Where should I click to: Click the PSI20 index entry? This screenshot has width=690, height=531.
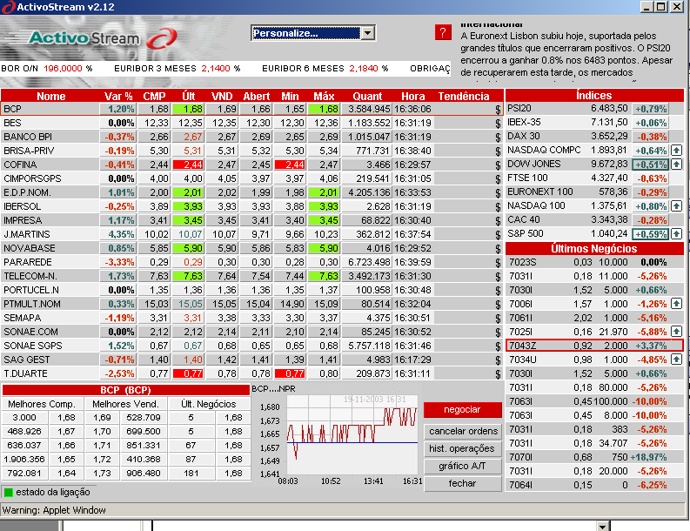[594, 108]
